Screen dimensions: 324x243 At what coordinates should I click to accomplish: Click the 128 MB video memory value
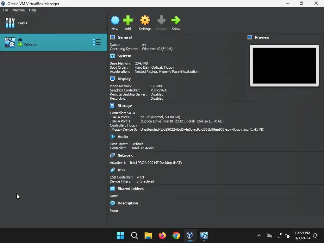coord(156,86)
